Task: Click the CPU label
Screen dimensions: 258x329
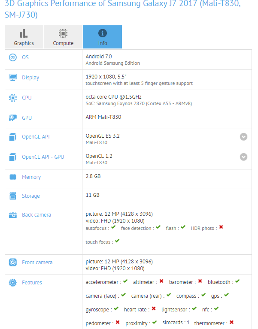Action: (x=27, y=97)
